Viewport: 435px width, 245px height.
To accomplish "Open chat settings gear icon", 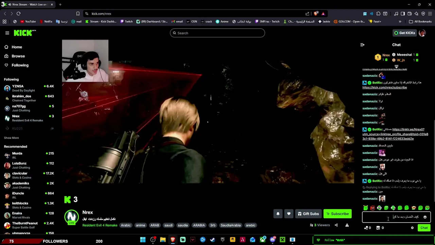I will (412, 228).
